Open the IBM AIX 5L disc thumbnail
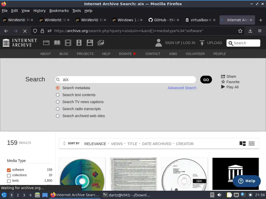 184,174
